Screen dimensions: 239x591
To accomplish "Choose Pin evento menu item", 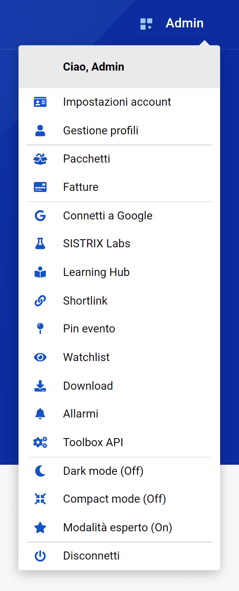I will tap(119, 329).
